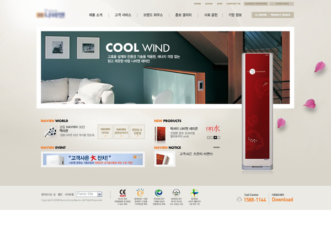The width and height of the screenshot is (331, 248).
Task: Open the 고객 서비스 menu
Action: coord(122,15)
